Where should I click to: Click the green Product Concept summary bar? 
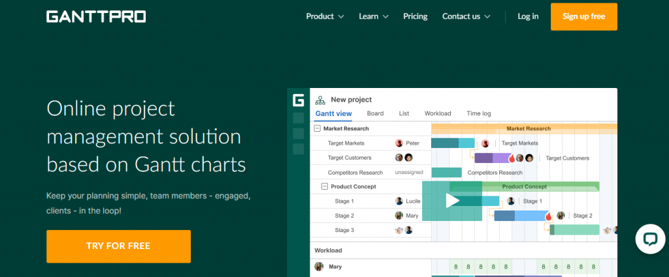(525, 187)
